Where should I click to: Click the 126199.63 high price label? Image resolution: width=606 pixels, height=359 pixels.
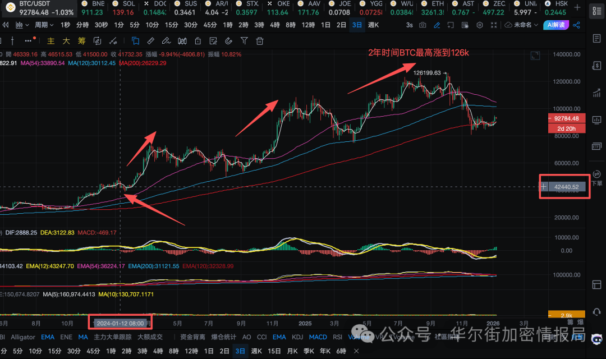click(x=426, y=73)
